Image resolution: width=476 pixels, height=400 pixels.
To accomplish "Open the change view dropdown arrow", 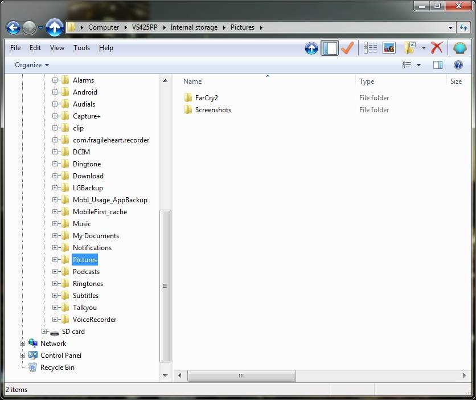I will [419, 65].
